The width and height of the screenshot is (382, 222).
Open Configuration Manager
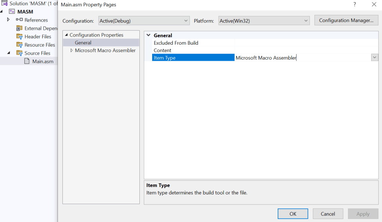(x=346, y=20)
